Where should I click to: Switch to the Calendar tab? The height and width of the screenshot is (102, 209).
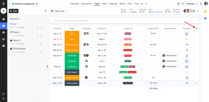click(x=113, y=4)
